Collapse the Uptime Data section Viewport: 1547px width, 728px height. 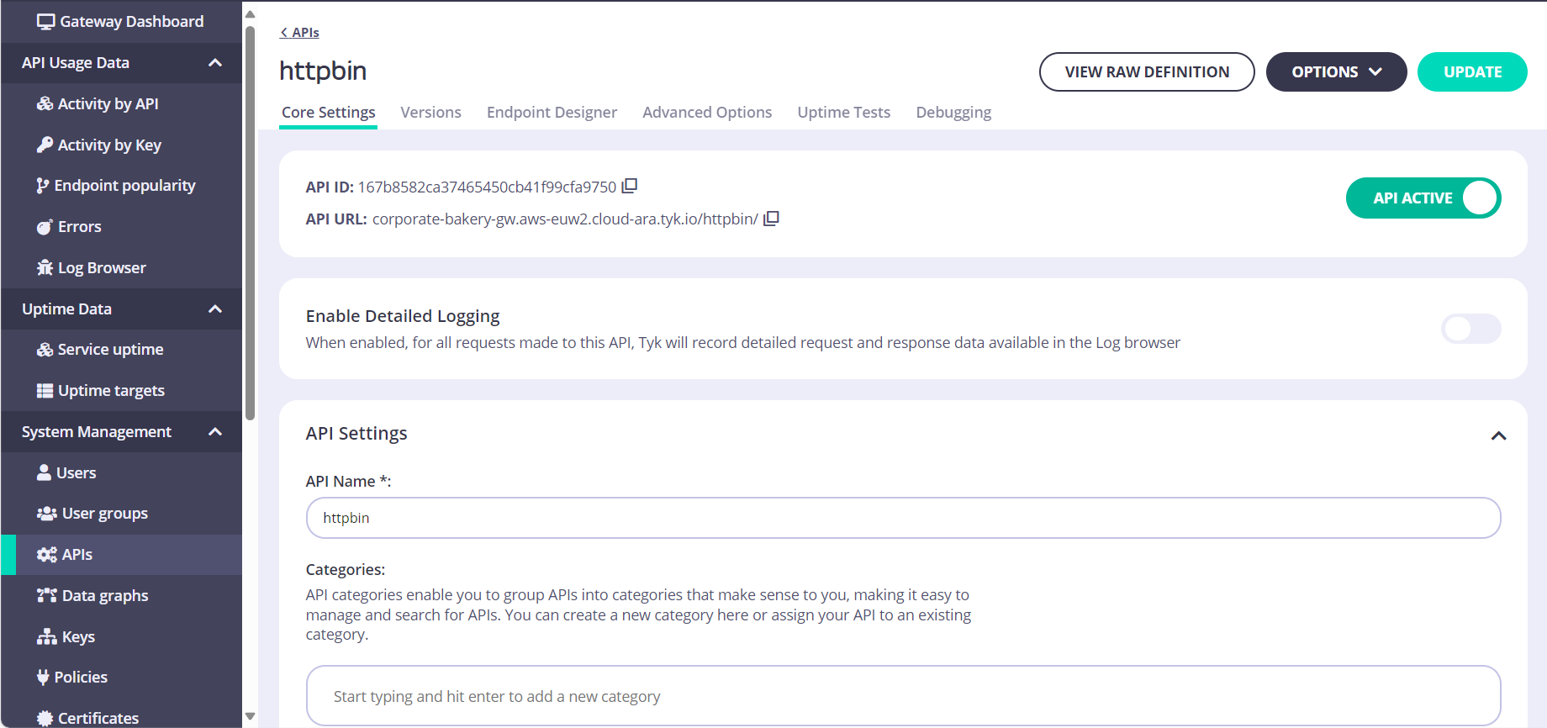pos(215,309)
